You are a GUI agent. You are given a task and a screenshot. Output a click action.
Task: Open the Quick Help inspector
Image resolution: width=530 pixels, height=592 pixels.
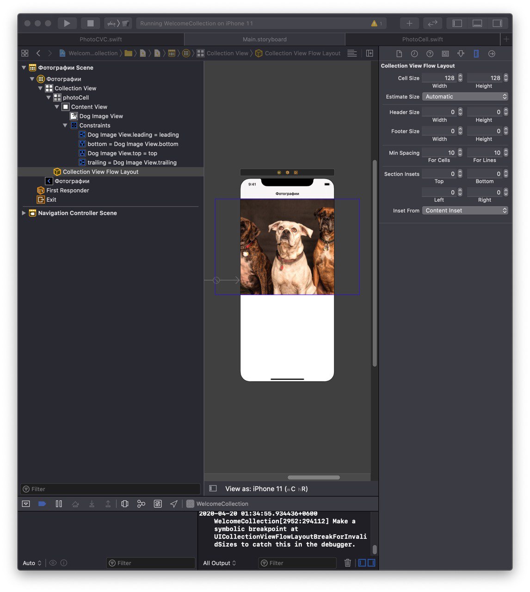pyautogui.click(x=430, y=54)
